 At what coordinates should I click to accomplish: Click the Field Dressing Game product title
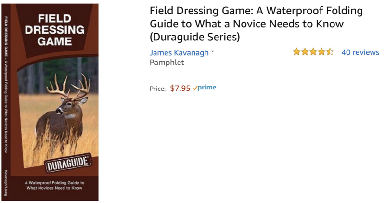(256, 24)
